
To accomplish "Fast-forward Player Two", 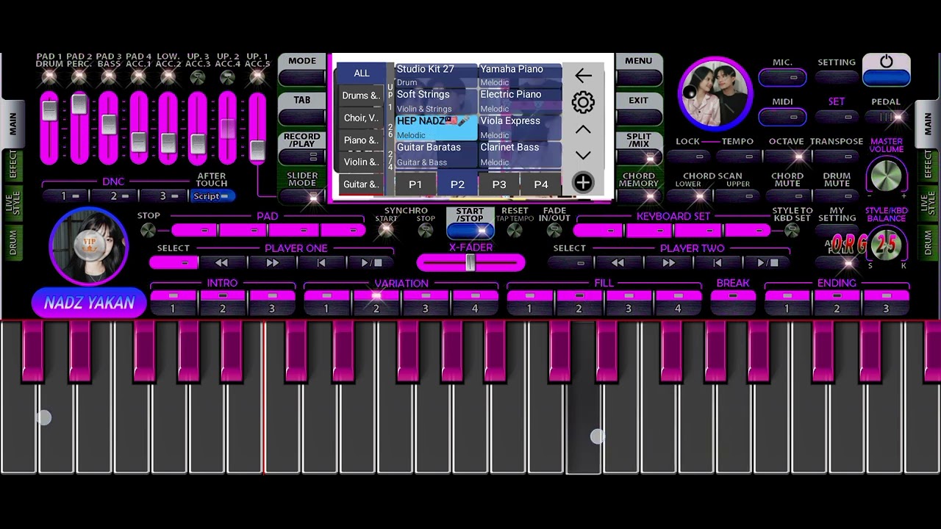I will click(x=668, y=262).
